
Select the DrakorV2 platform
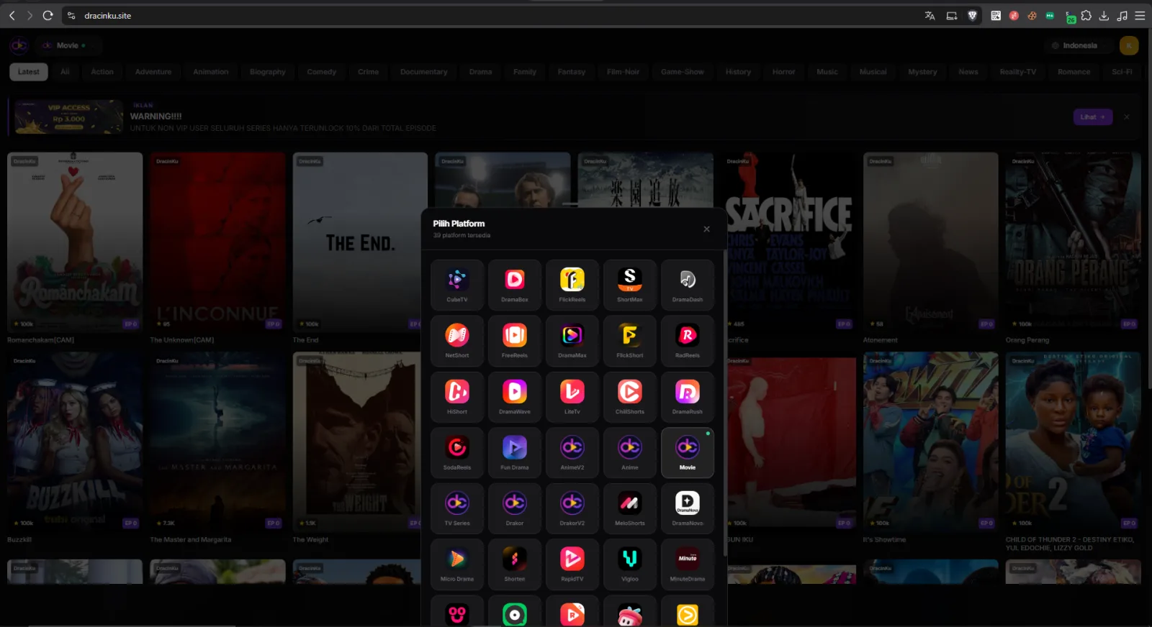coord(572,508)
